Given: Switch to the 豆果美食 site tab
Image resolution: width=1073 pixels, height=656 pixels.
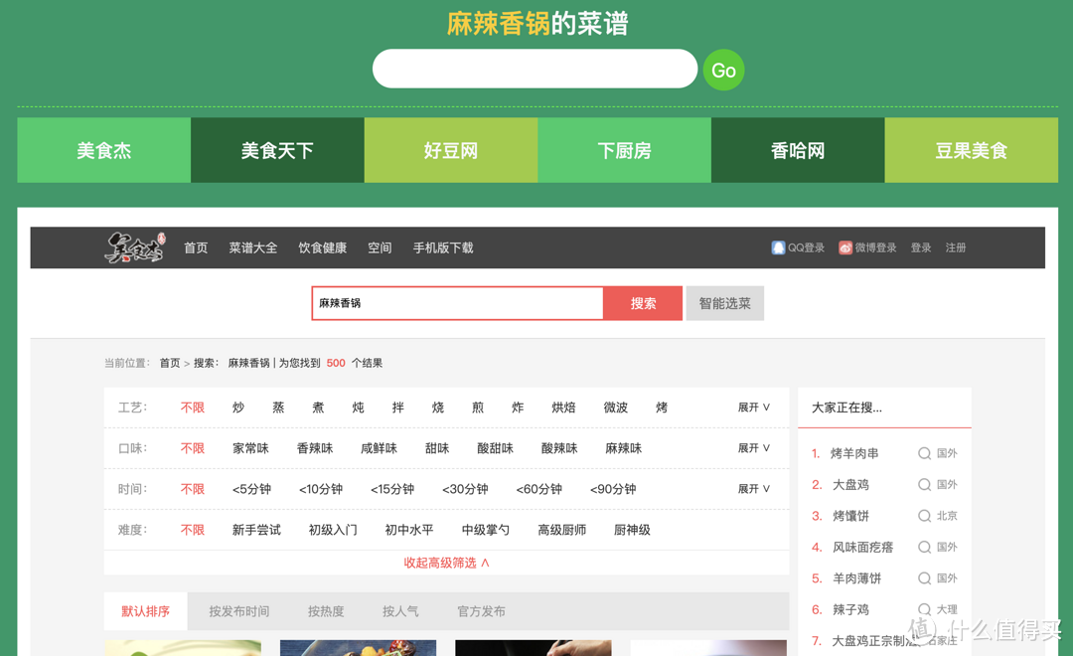Looking at the screenshot, I should (971, 150).
